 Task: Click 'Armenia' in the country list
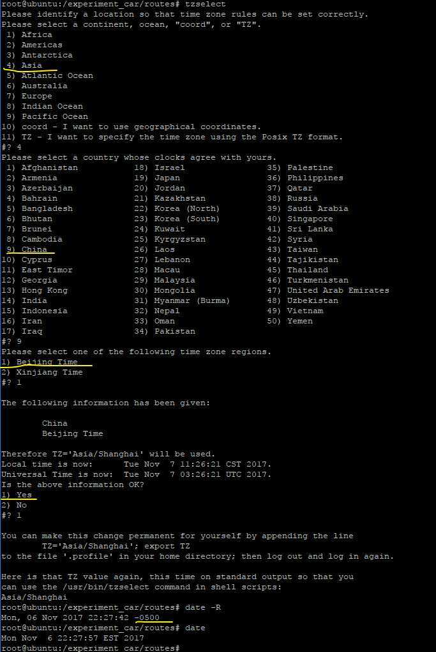click(x=40, y=178)
